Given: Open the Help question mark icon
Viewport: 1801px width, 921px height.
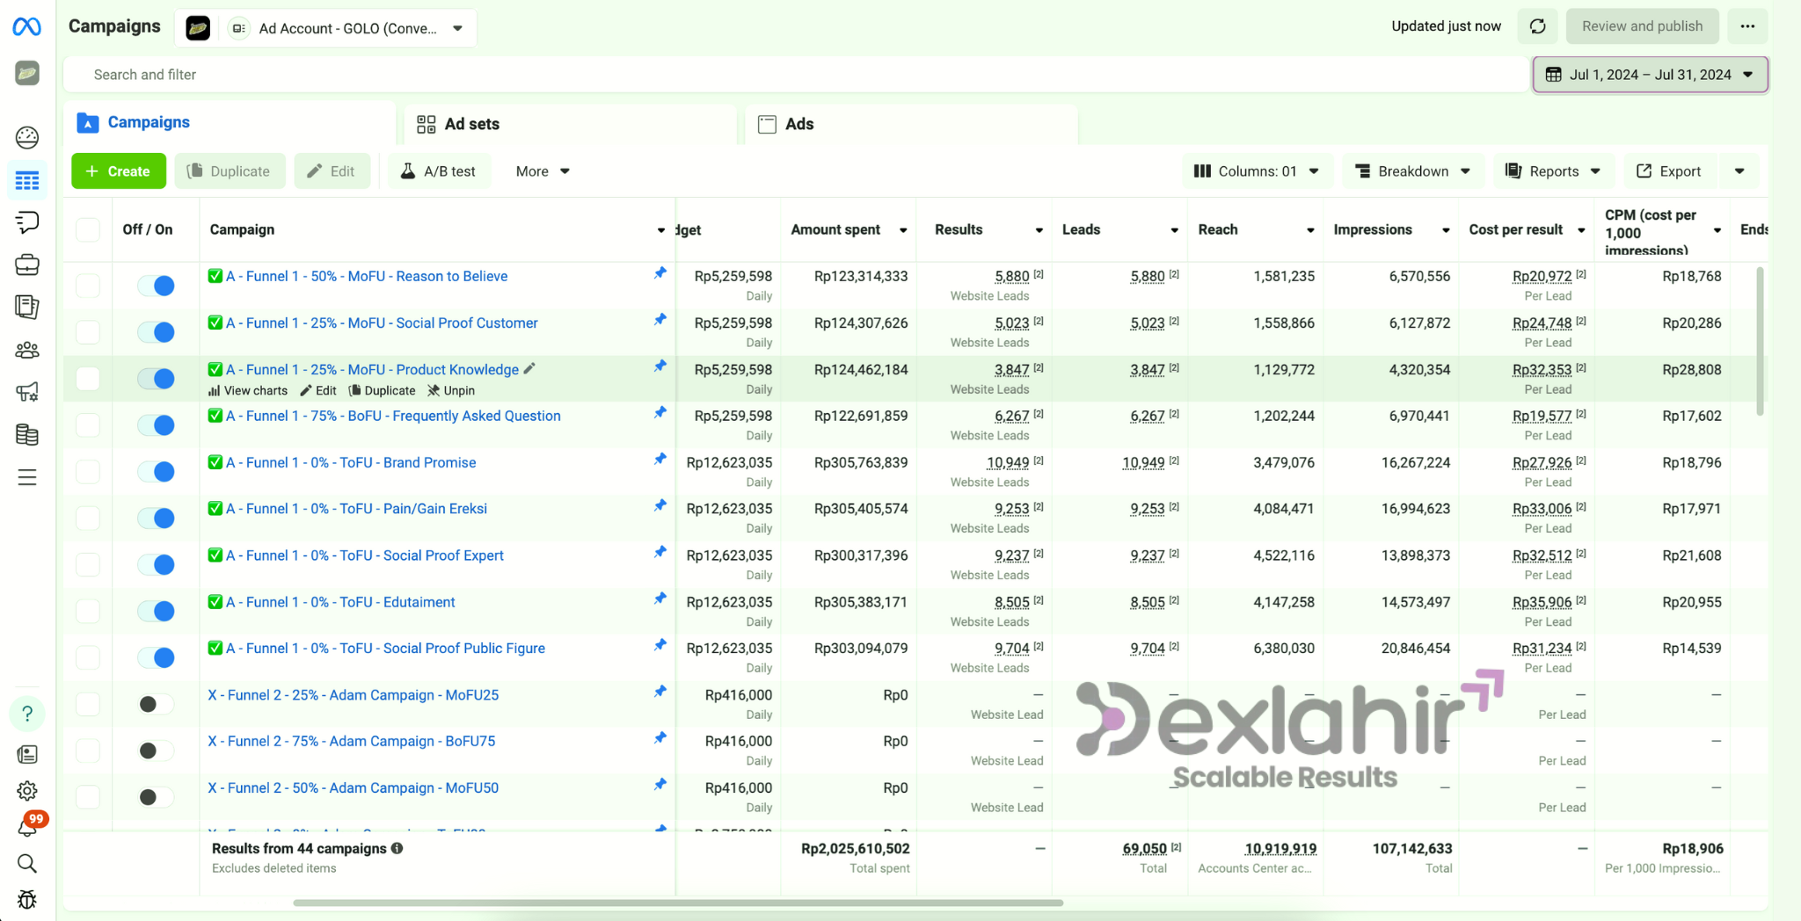Looking at the screenshot, I should point(27,714).
